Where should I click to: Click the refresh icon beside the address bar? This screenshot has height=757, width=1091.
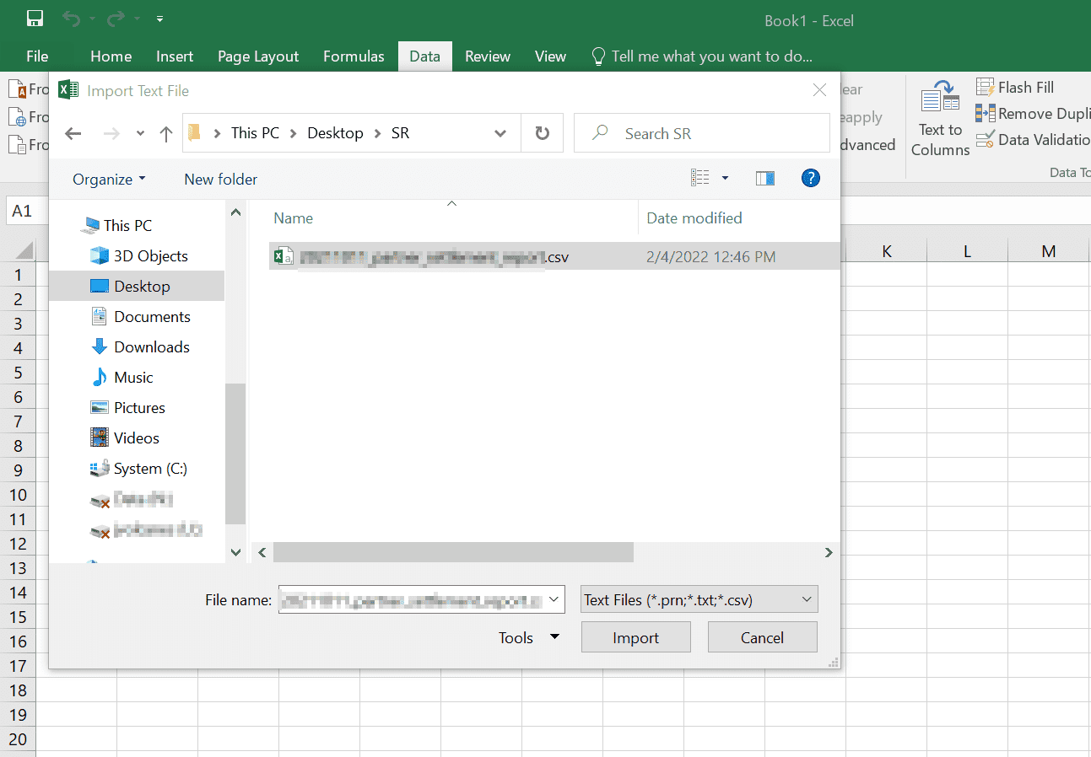click(x=542, y=132)
